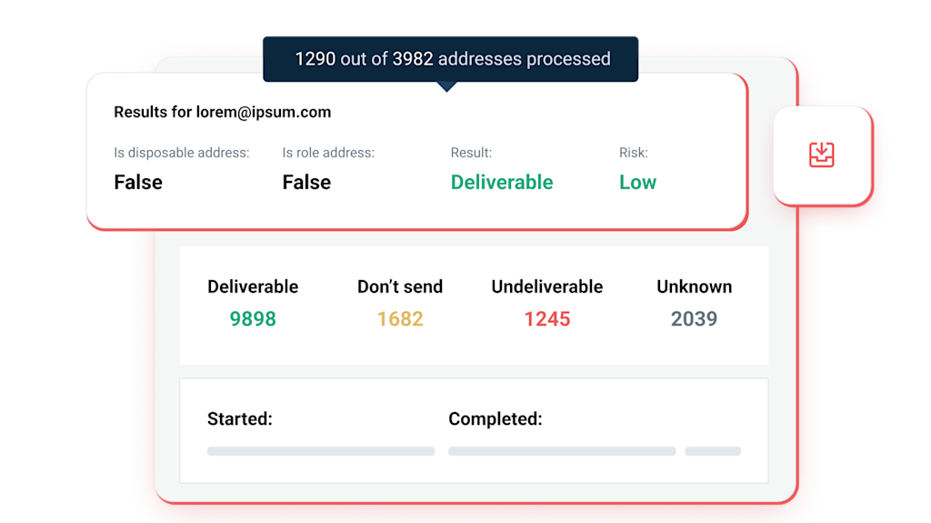The width and height of the screenshot is (931, 523).
Task: Click the Completed label
Action: (496, 419)
